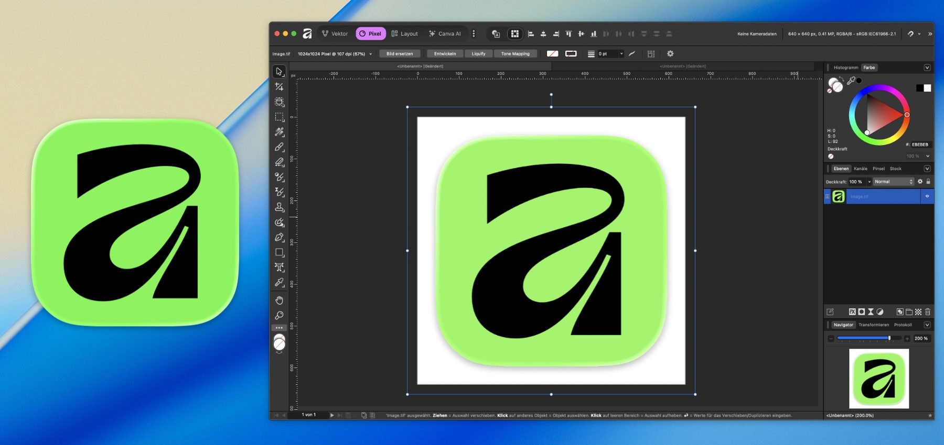944x445 pixels.
Task: Hide the Image.tif layer via eye icon
Action: tap(927, 196)
